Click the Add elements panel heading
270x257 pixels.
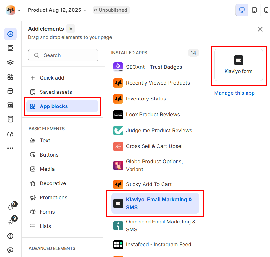pos(46,29)
